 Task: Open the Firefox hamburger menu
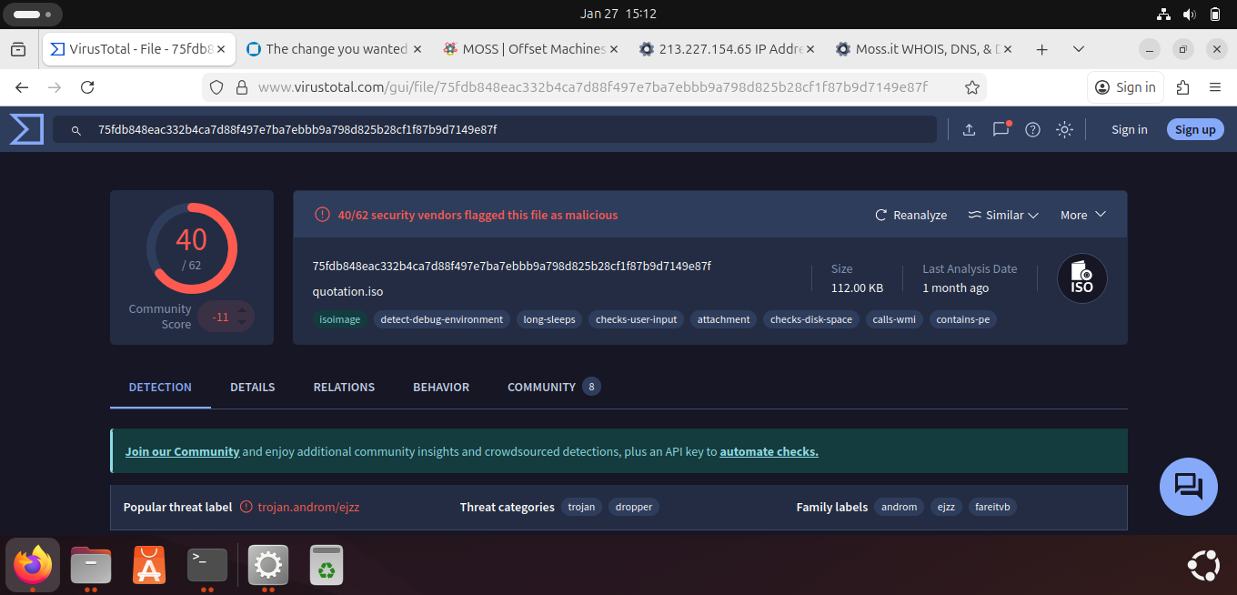pos(1215,87)
